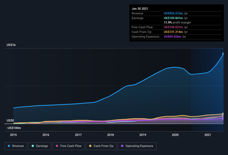Click the 2016 x-axis label
Viewport: 228px width, 155px height.
point(46,135)
